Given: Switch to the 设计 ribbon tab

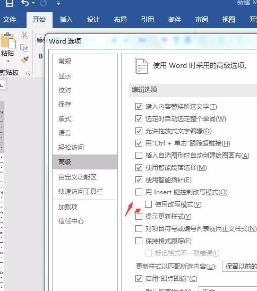Looking at the screenshot, I should (x=93, y=20).
